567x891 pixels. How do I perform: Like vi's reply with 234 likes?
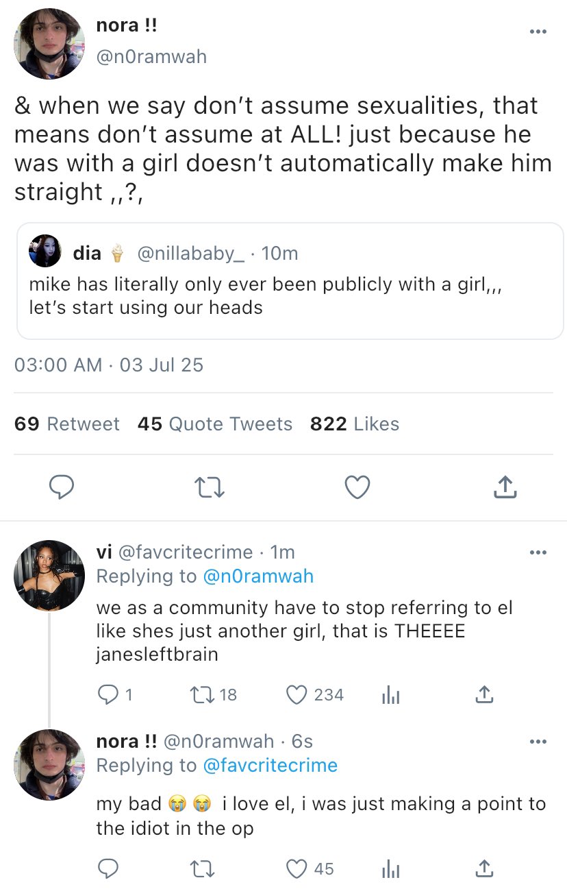(297, 695)
